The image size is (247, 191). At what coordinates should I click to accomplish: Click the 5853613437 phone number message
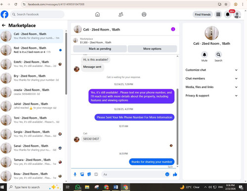91,139
